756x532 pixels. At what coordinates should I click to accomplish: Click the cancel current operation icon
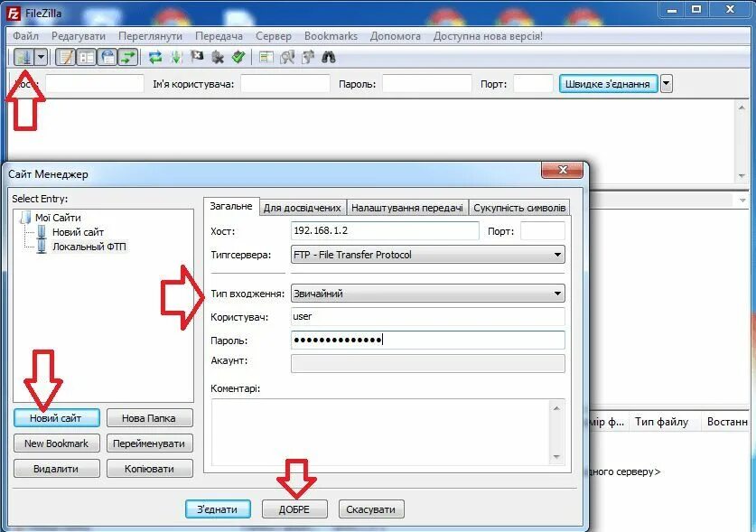click(x=197, y=58)
